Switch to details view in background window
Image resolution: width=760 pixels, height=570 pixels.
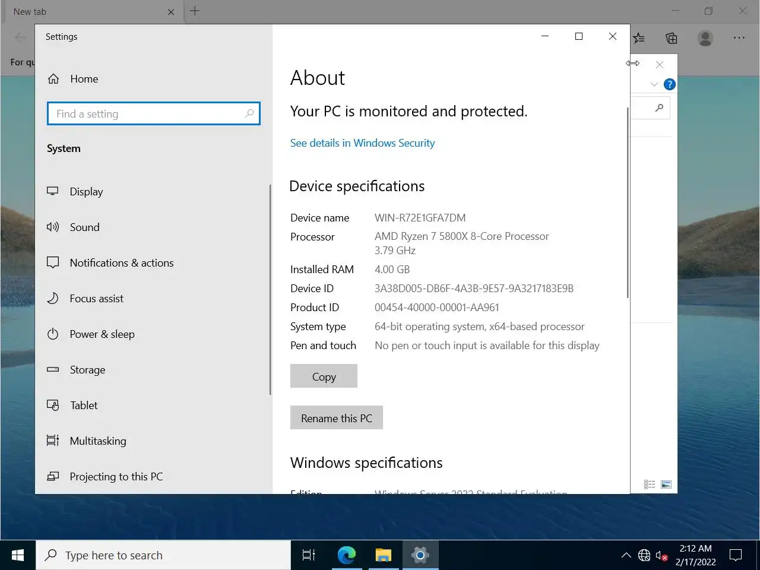coord(650,484)
